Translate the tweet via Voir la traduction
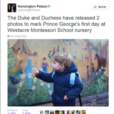 [x=19, y=36]
